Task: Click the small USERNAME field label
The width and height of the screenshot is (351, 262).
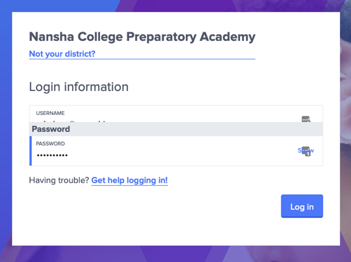Action: (50, 113)
